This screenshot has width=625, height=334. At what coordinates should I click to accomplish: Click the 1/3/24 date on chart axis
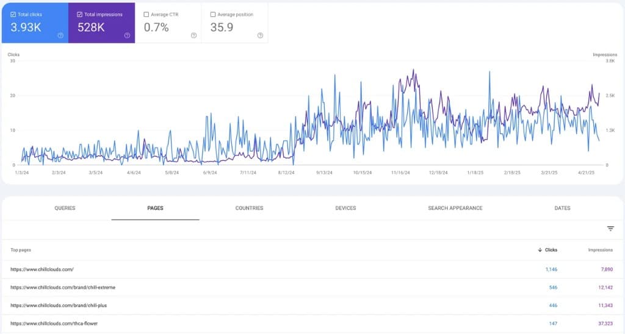tap(22, 172)
